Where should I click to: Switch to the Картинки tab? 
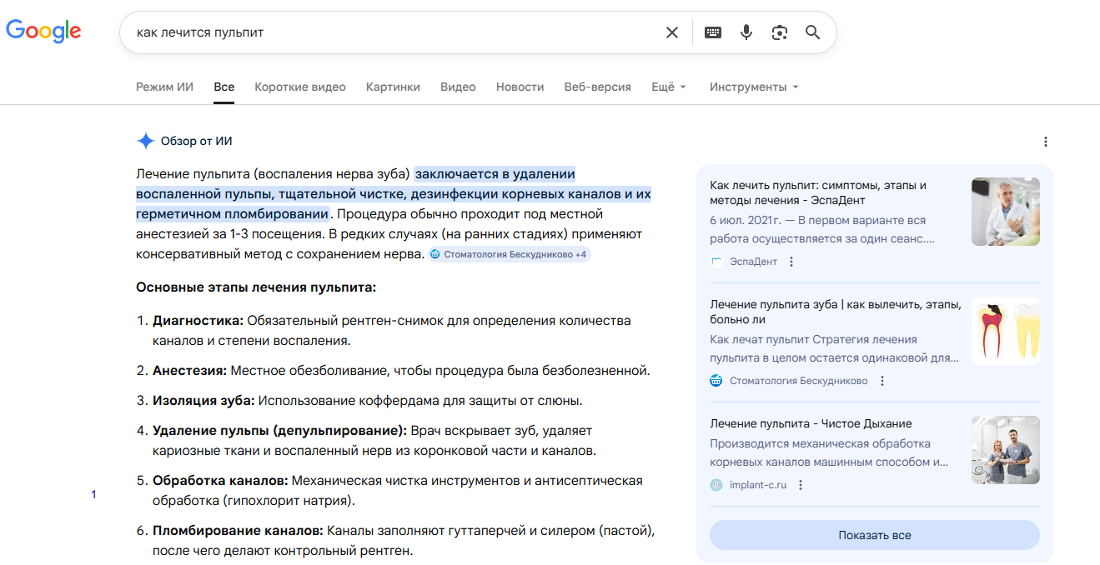[393, 86]
